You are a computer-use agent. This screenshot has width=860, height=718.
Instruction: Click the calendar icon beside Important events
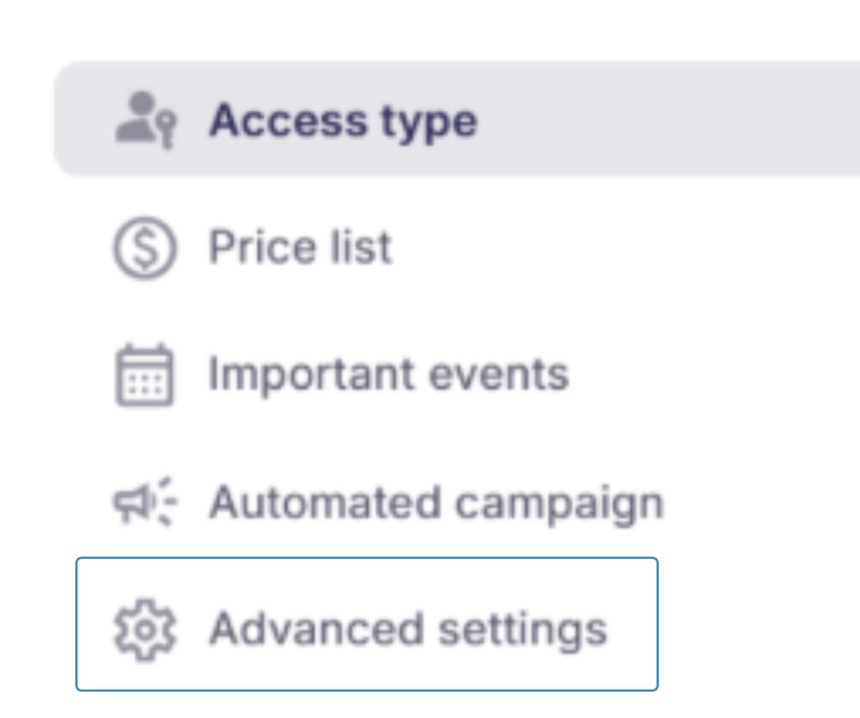(144, 375)
